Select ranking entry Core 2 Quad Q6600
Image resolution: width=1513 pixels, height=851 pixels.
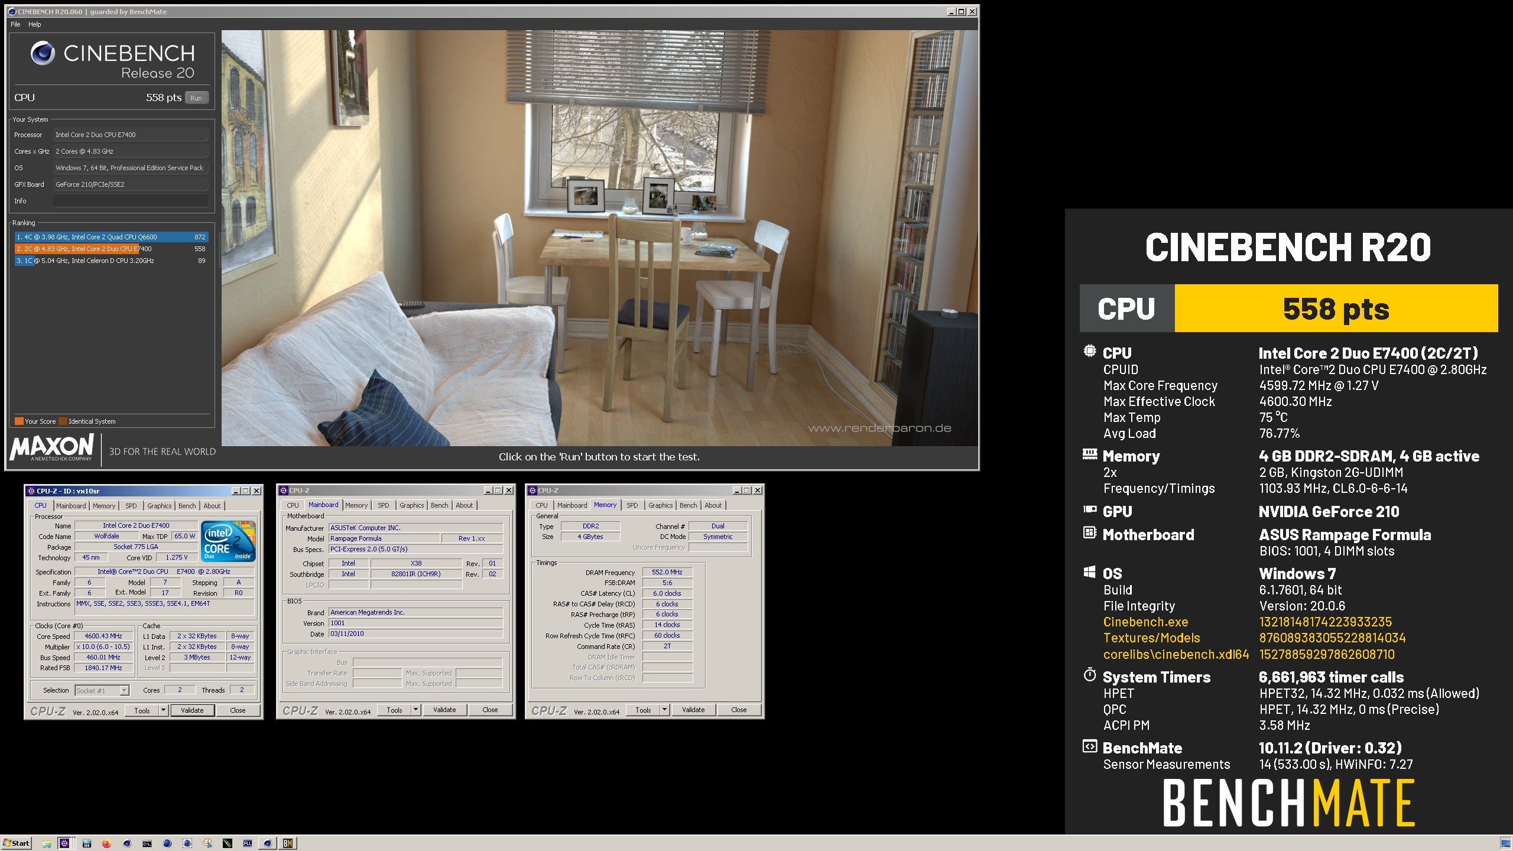tap(111, 237)
